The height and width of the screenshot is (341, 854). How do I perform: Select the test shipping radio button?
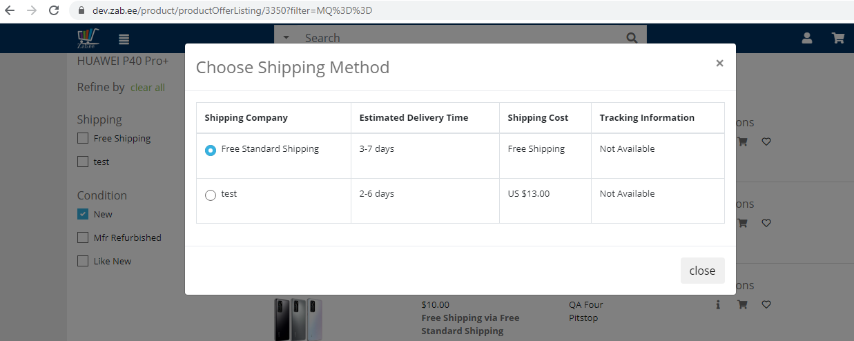point(211,195)
